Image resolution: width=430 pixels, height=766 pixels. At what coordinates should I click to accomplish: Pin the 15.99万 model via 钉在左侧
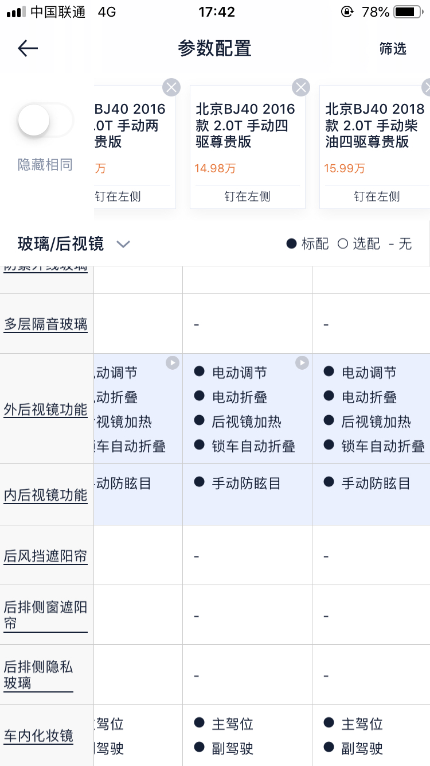tap(377, 197)
